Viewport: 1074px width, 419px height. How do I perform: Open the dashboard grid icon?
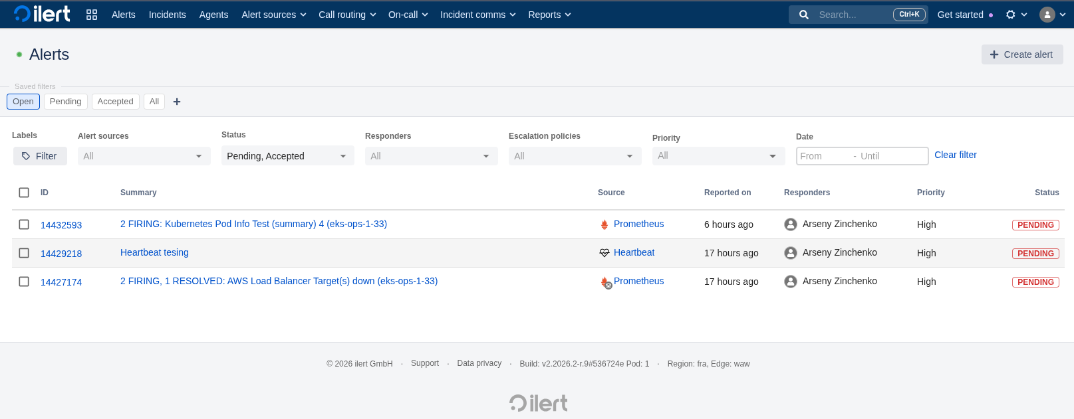click(92, 15)
